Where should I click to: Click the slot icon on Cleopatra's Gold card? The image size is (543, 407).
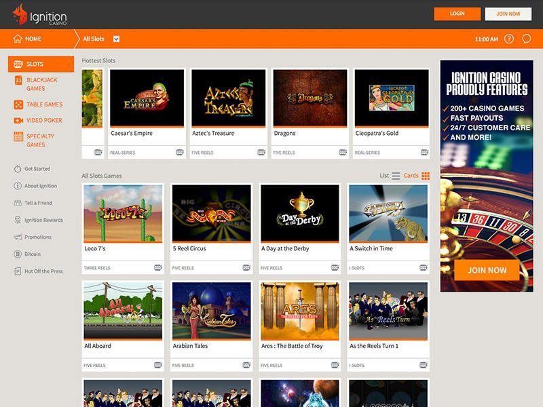pos(425,152)
